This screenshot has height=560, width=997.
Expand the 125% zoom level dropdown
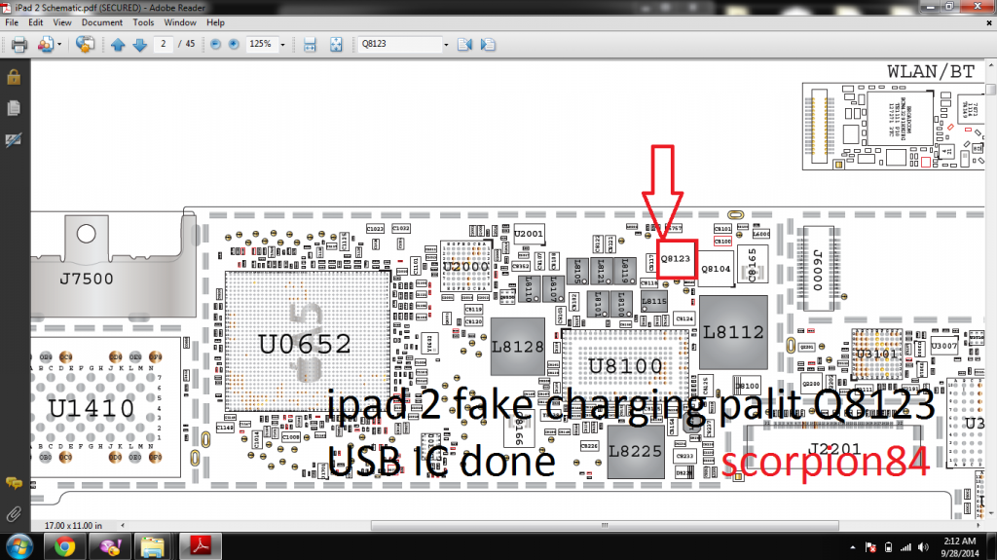283,45
